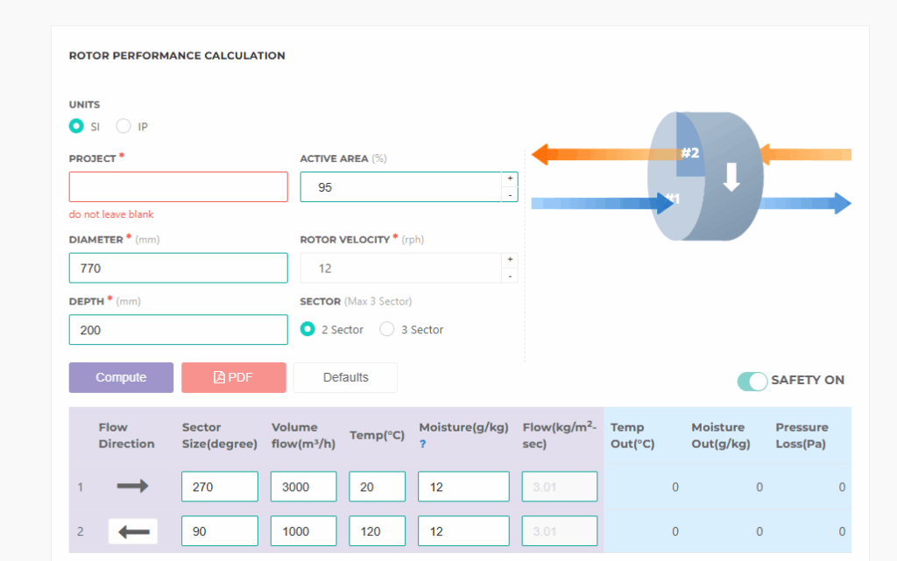Click row 2 left-arrow flow direction icon
897x561 pixels.
[133, 531]
